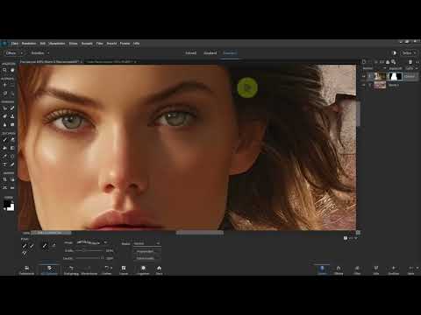The image size is (421, 315).
Task: Delete layer using the trash icon
Action: pyautogui.click(x=410, y=62)
